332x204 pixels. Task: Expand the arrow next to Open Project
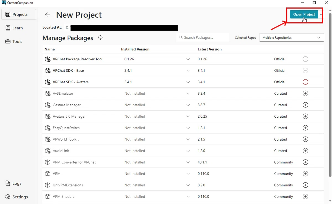pos(321,14)
